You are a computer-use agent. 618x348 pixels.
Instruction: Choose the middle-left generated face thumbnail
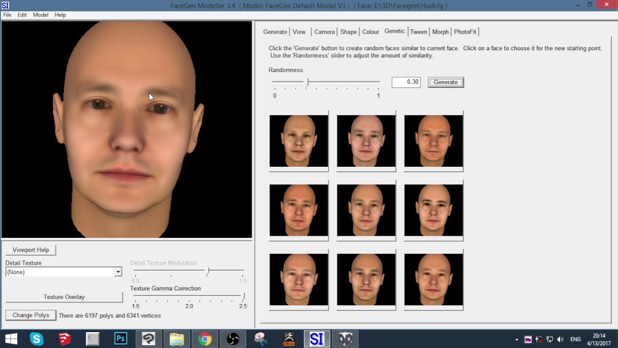(x=299, y=210)
